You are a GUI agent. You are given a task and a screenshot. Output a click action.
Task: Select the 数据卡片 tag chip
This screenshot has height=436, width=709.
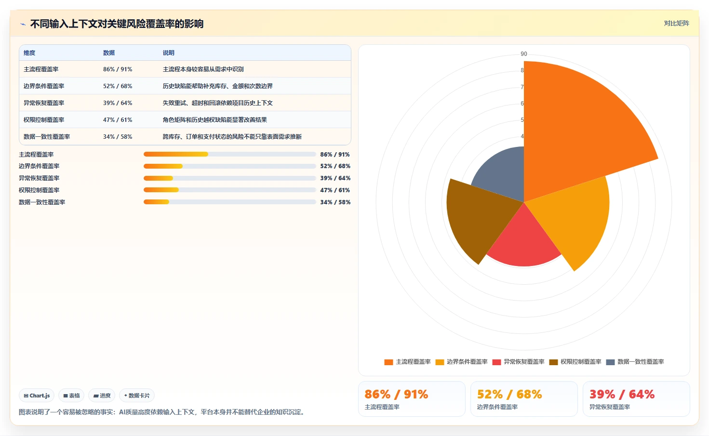click(x=137, y=396)
